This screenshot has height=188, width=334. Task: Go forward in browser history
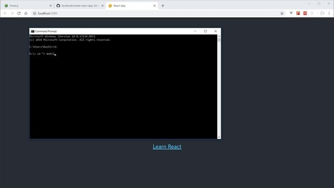click(12, 13)
